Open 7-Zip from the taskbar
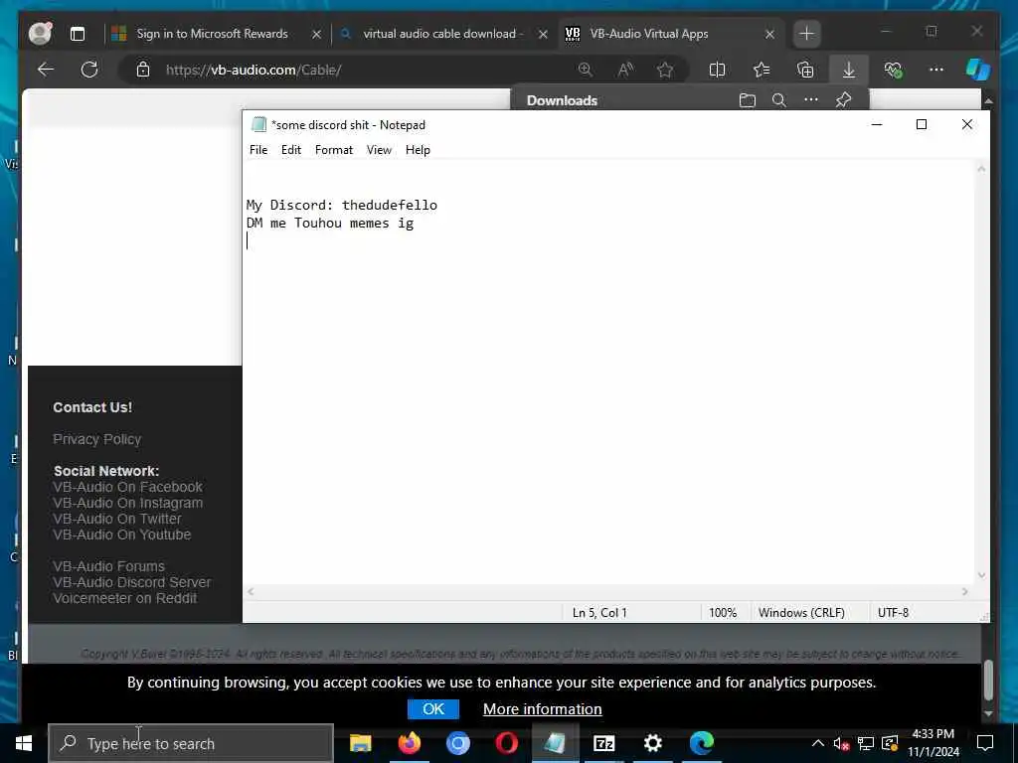The height and width of the screenshot is (763, 1018). click(603, 743)
